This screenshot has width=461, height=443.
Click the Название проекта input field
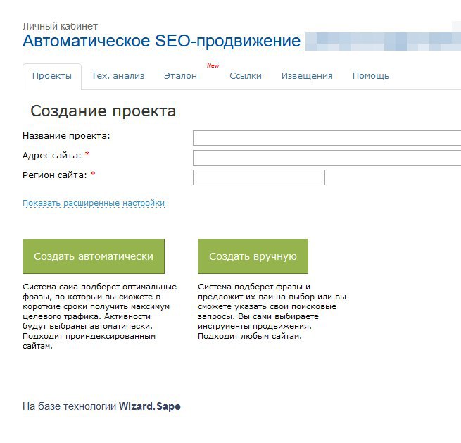click(x=327, y=138)
